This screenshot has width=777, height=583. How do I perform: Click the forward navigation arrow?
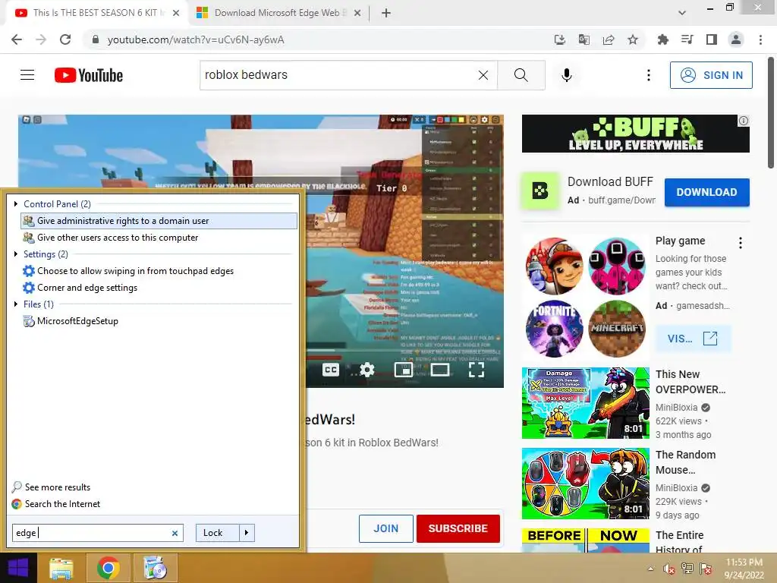41,39
